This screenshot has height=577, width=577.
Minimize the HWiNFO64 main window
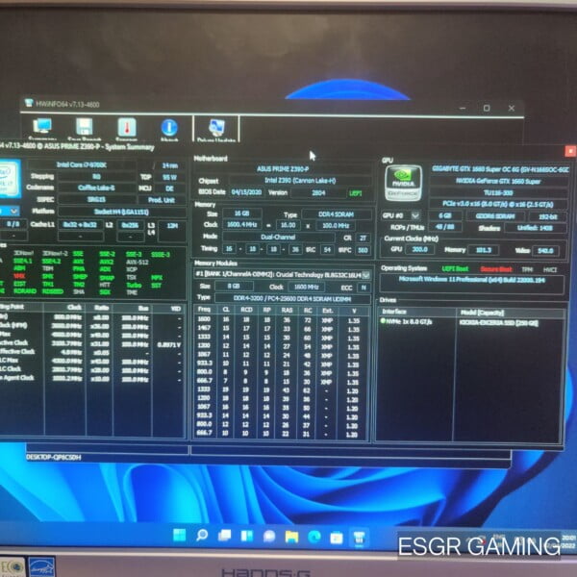(x=463, y=108)
